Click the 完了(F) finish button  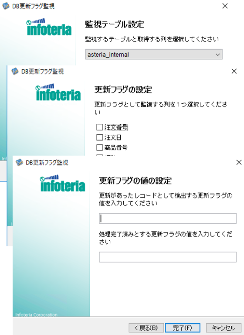tap(183, 328)
